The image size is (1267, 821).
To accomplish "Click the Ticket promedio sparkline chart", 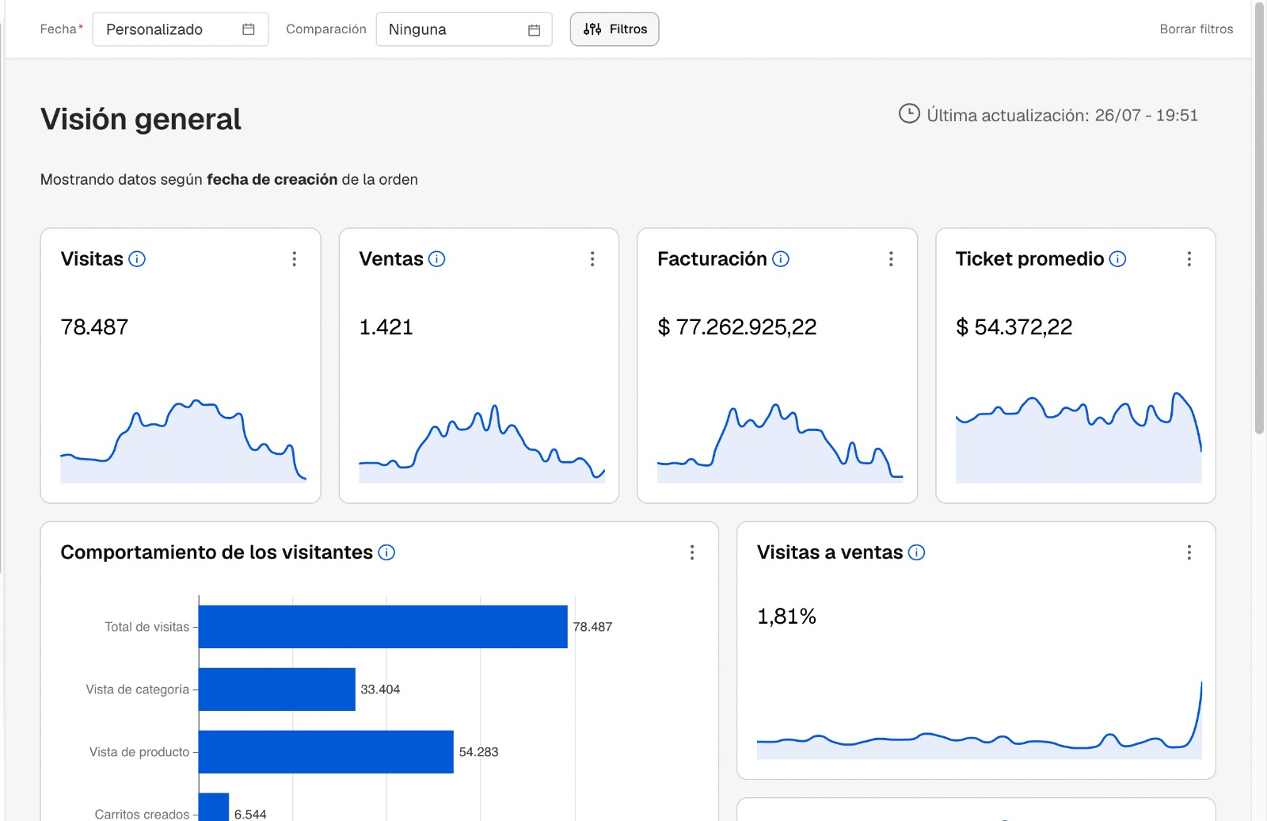I will 1079,437.
